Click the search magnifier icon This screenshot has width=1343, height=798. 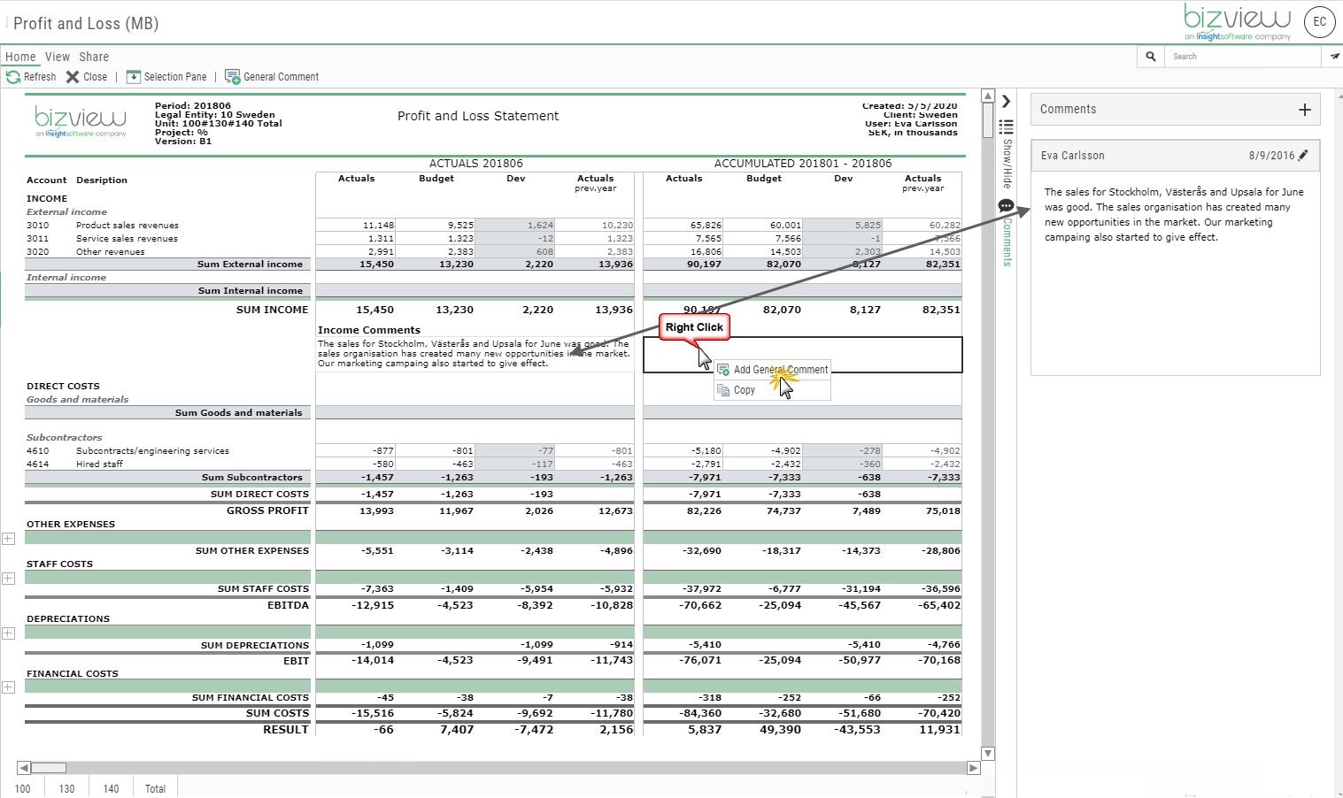1151,57
